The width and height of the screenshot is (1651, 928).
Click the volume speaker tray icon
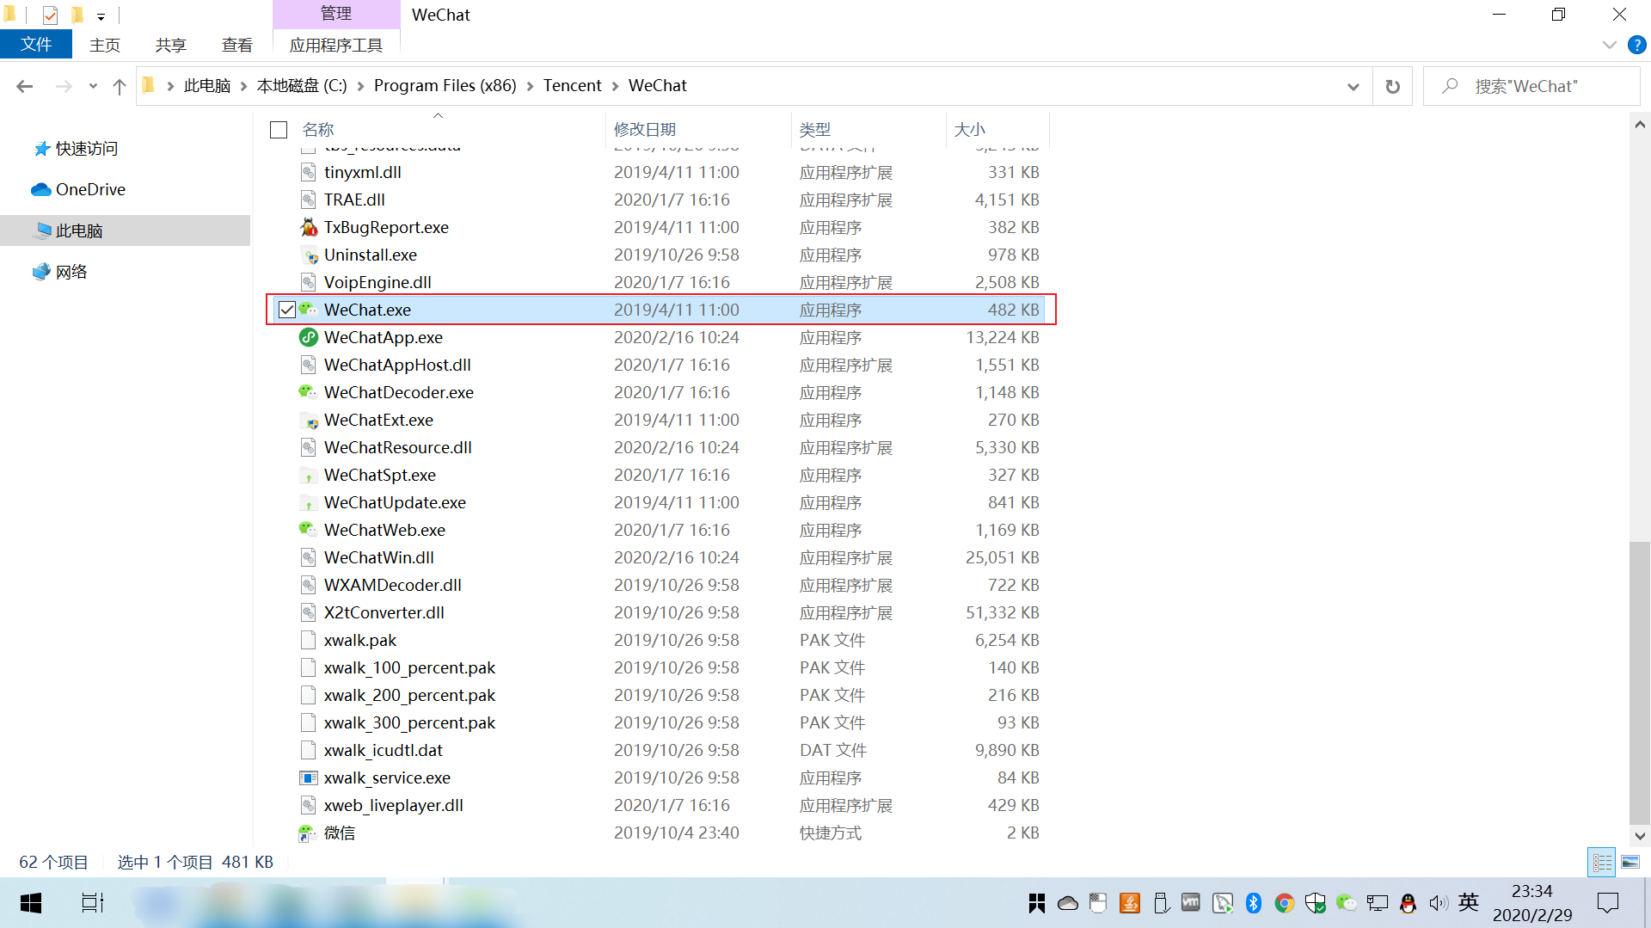tap(1439, 903)
